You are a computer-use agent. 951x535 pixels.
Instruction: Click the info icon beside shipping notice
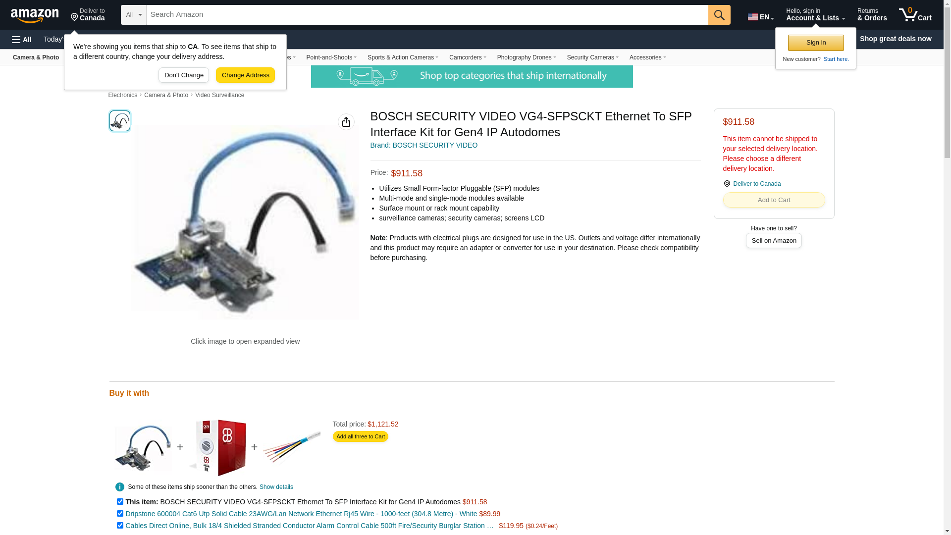click(120, 487)
